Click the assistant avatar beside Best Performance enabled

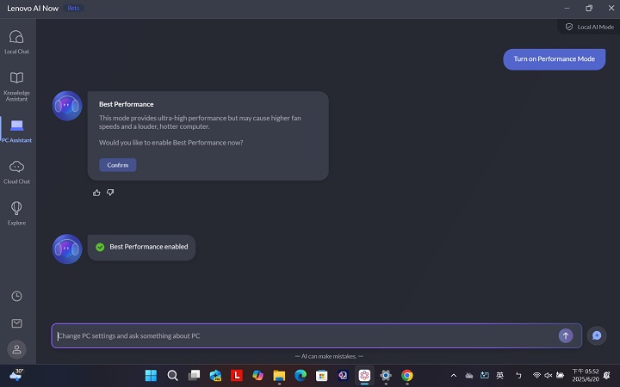[67, 249]
